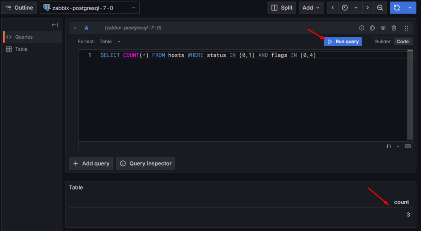The width and height of the screenshot is (421, 231).
Task: Select Queries in the sidebar
Action: coord(24,37)
